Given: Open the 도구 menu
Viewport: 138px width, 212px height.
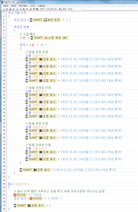Looking at the screenshot, I should (x=32, y=6).
